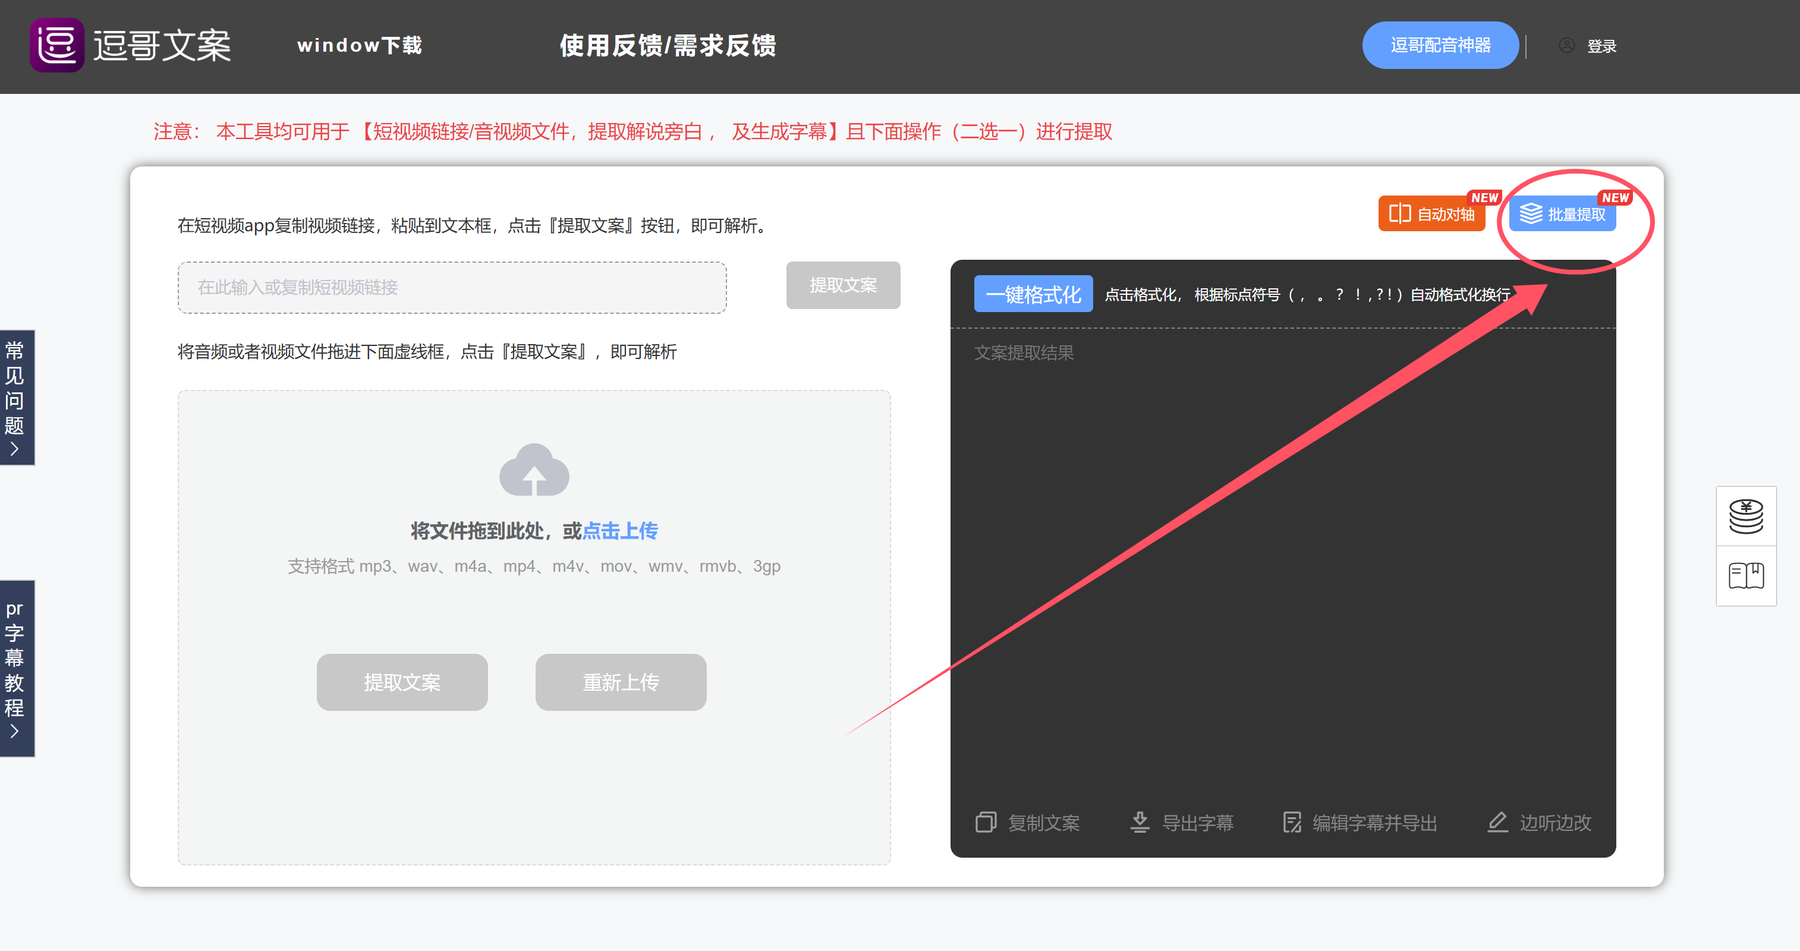Click the user avatar icon beside 登录
Viewport: 1800px width, 951px height.
1566,45
